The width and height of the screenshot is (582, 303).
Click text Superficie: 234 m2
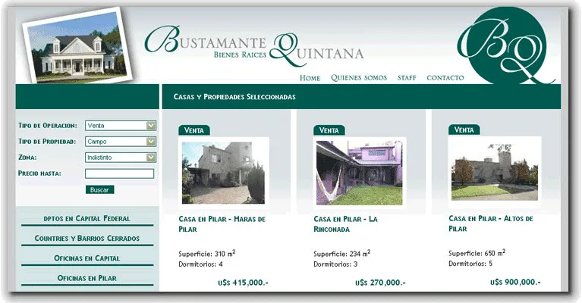click(x=342, y=254)
